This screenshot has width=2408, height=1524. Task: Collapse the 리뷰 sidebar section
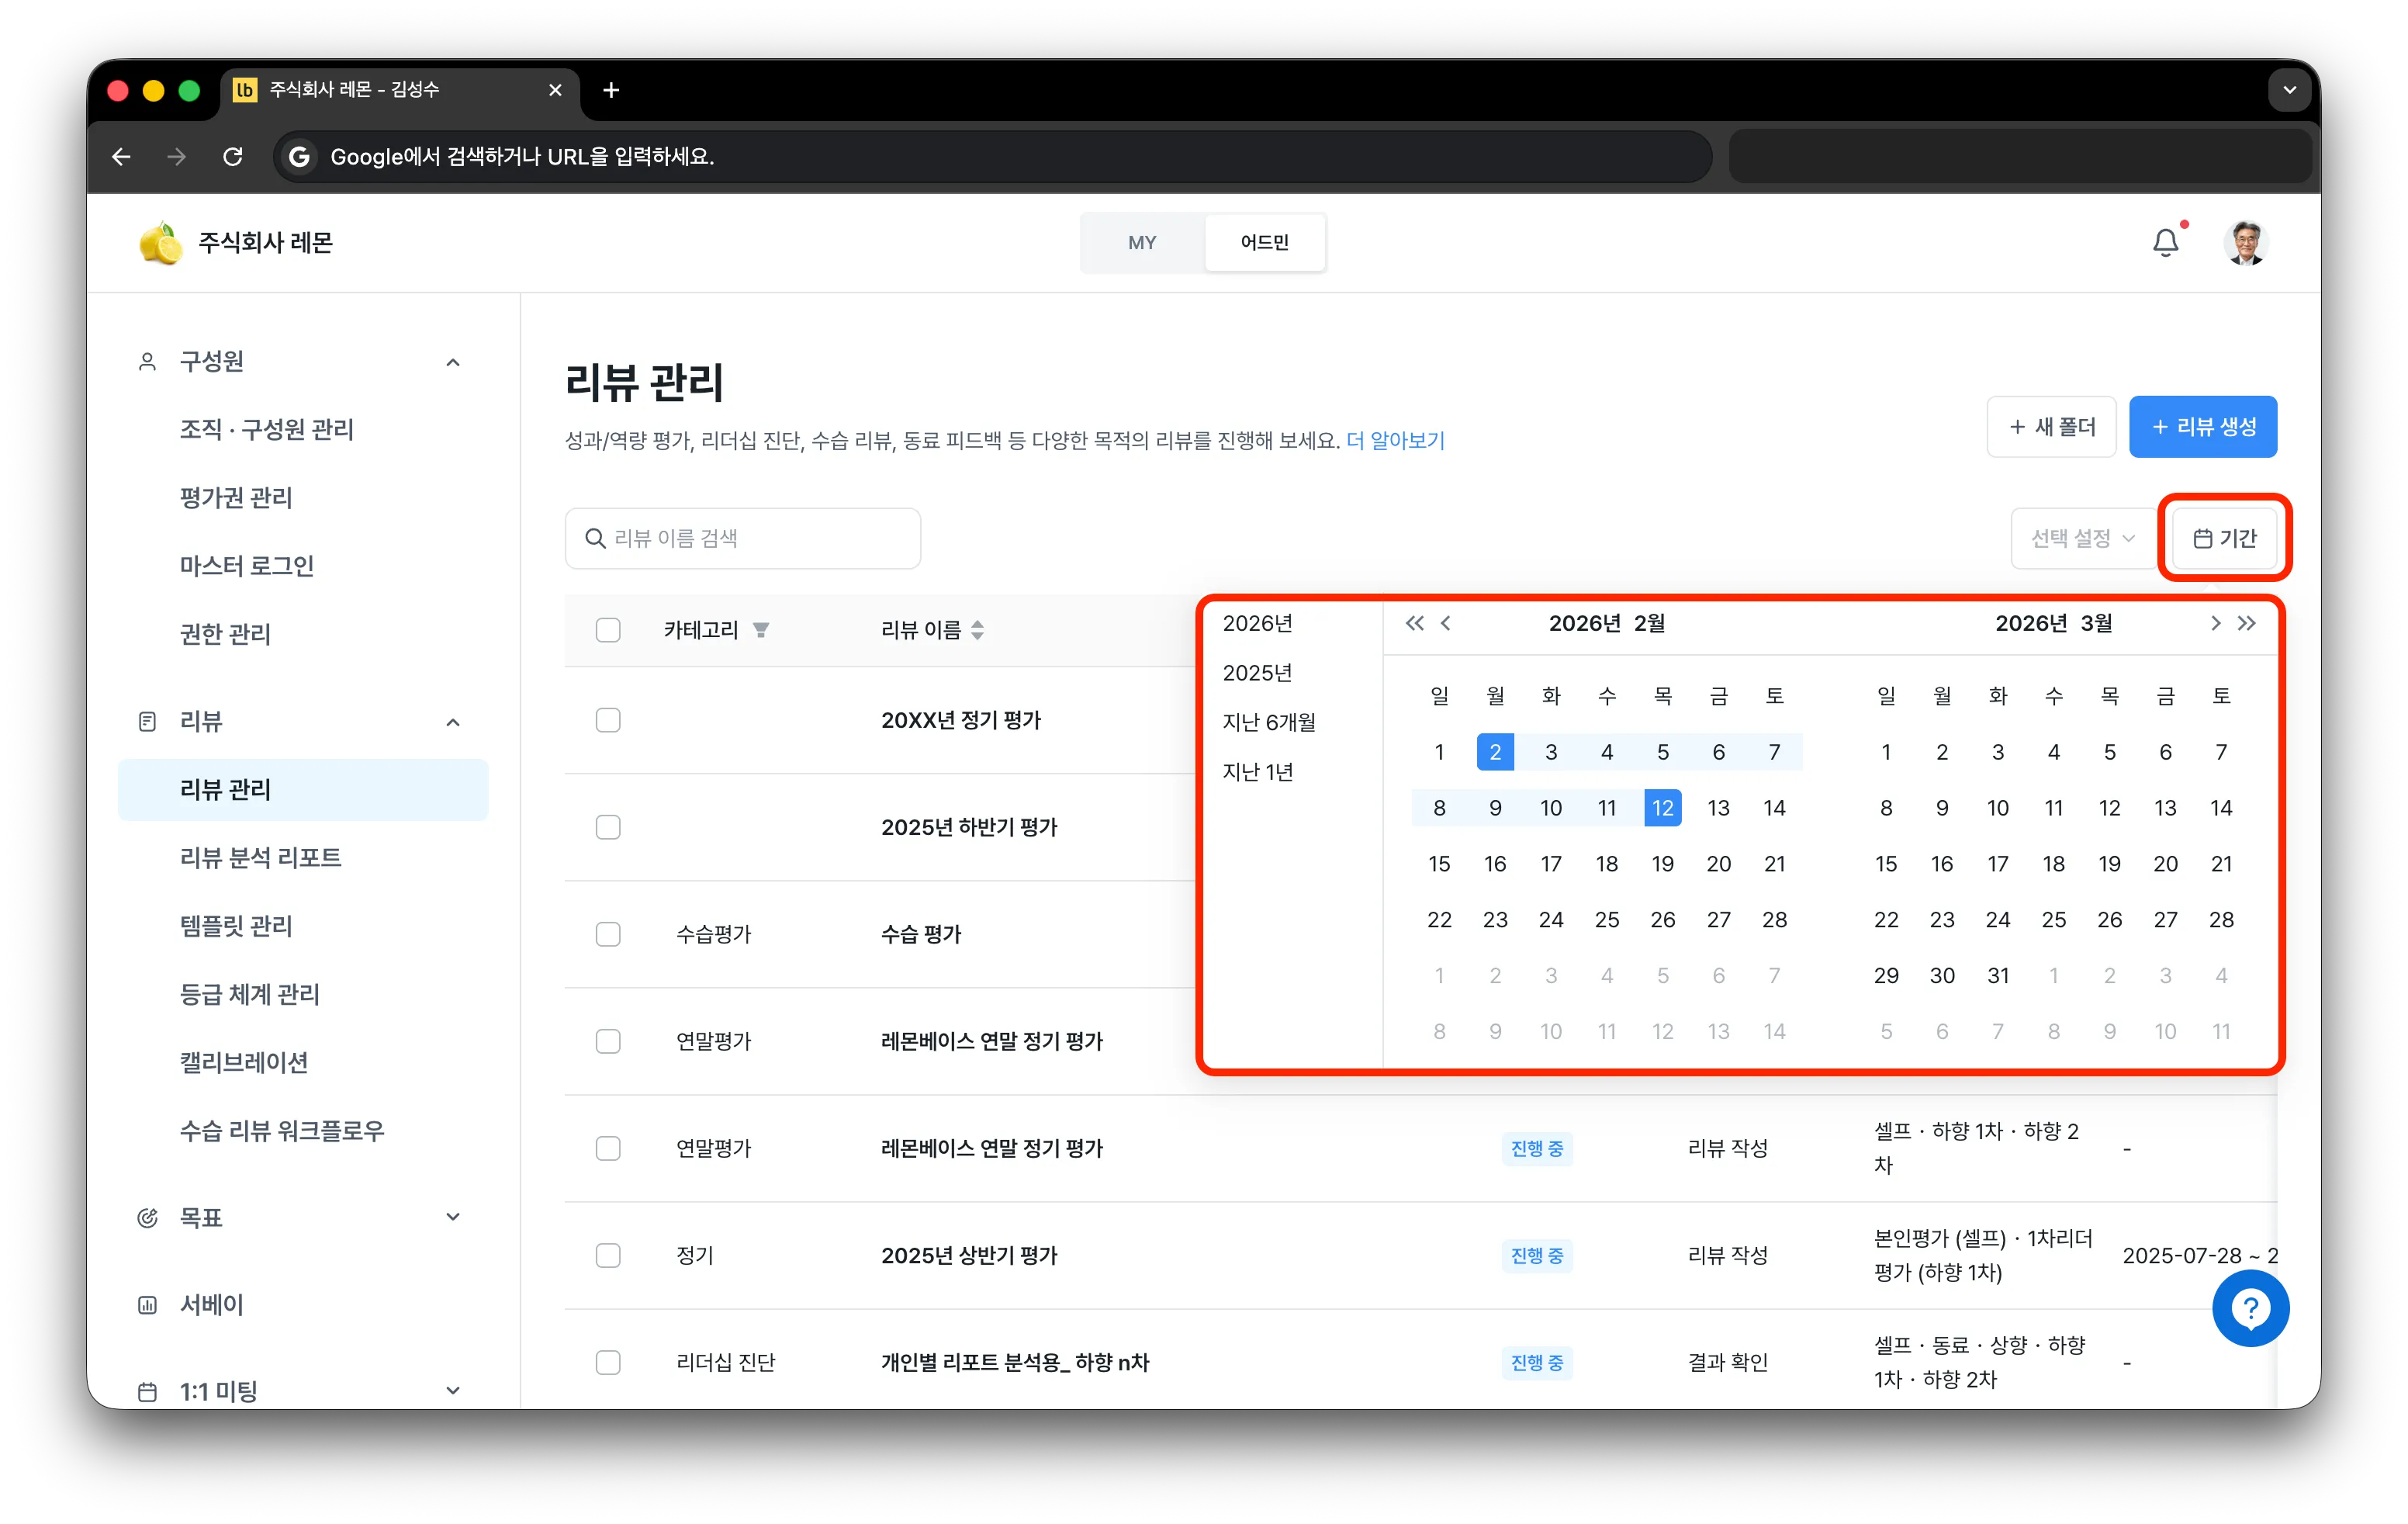(453, 722)
